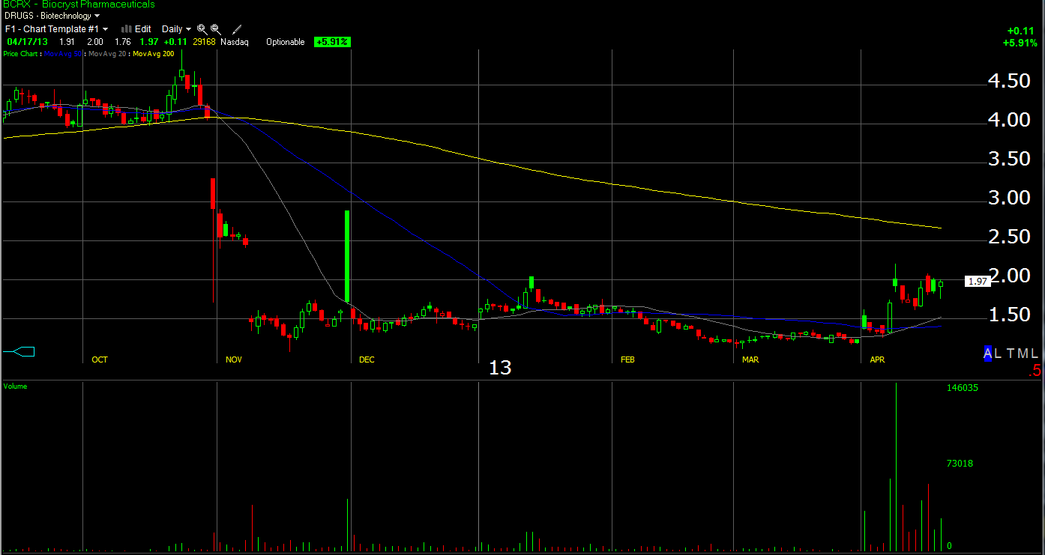Click the DEC month label on time axis

point(367,360)
